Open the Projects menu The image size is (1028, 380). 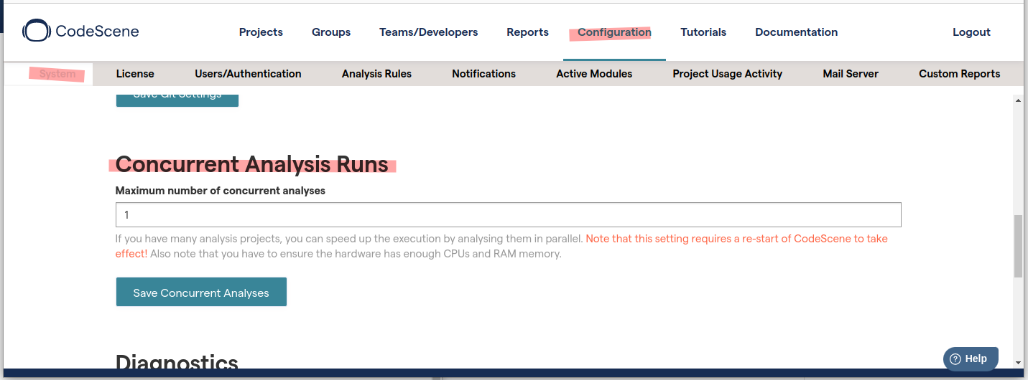click(x=261, y=32)
